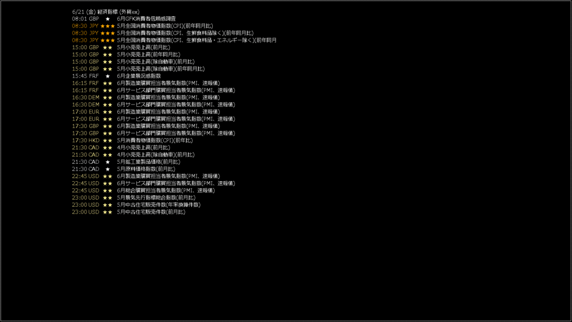
Task: Select the JPY CPI 生鮮食料品・エネルギー除く row
Action: (174, 40)
